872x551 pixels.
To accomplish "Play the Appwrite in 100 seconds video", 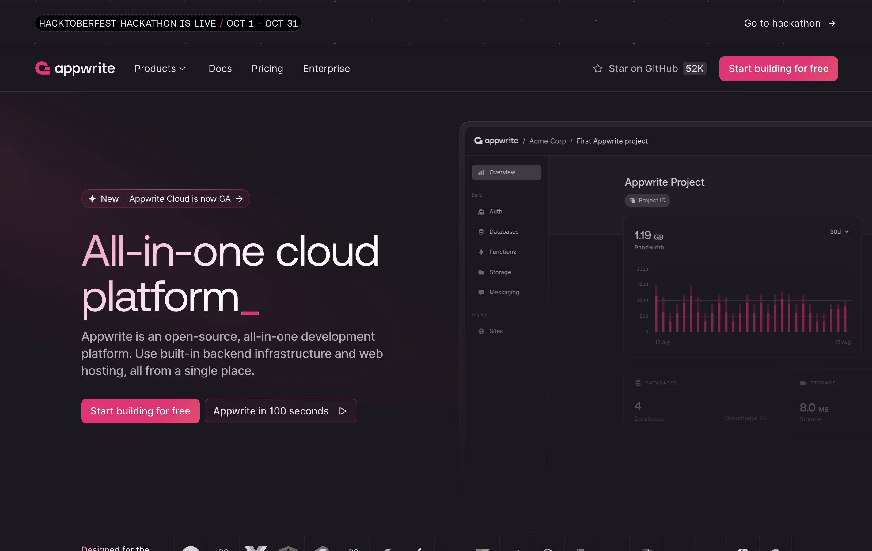I will 281,411.
